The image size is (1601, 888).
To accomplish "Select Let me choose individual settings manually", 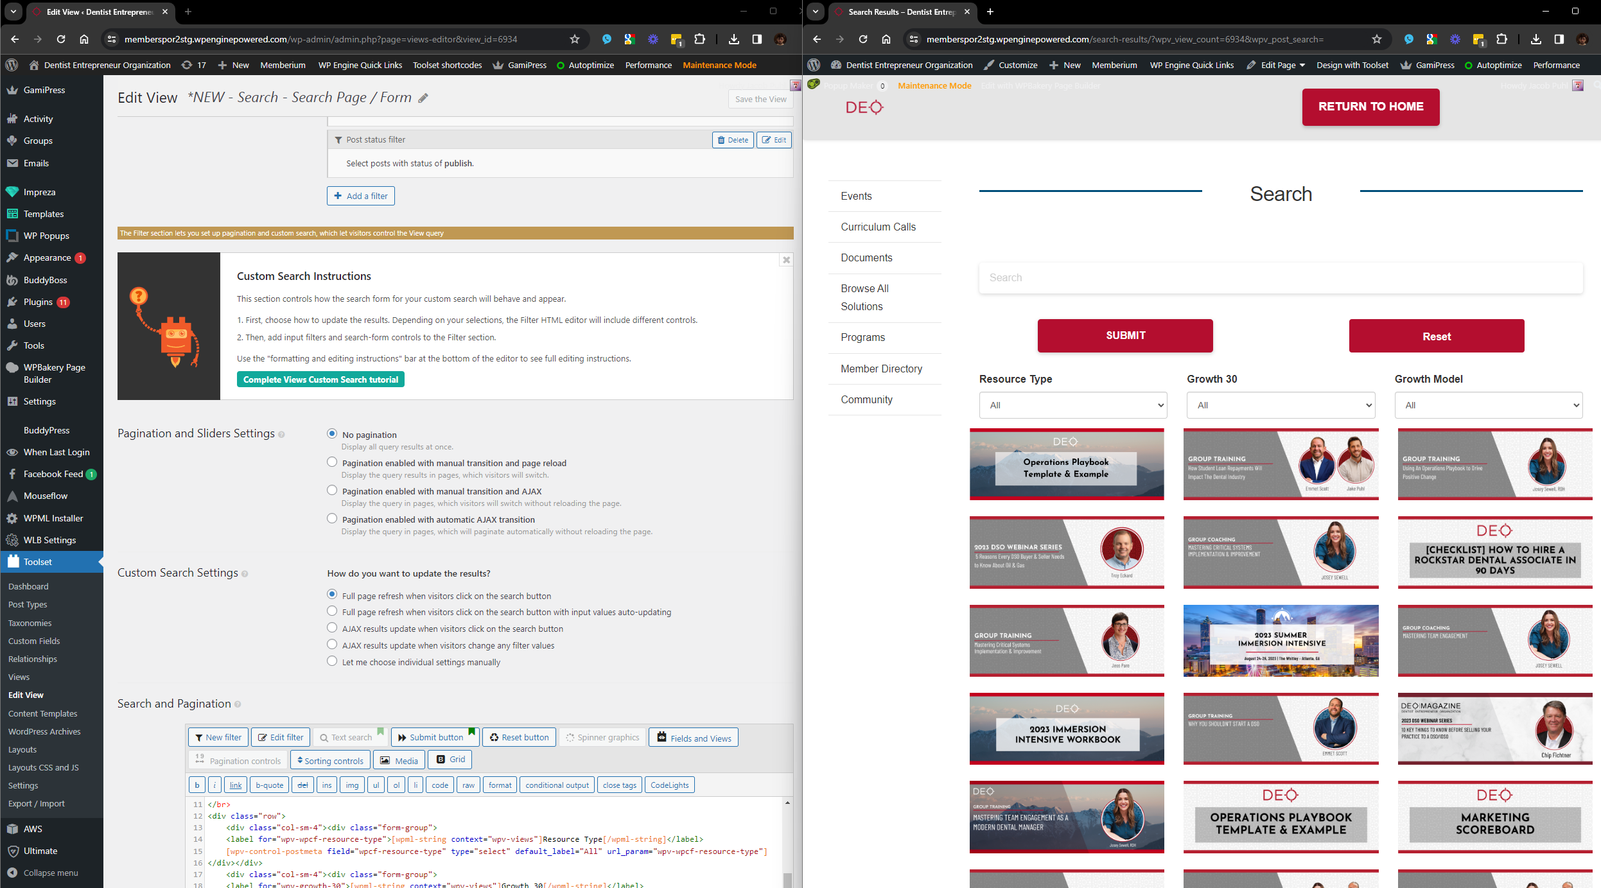I will [332, 661].
